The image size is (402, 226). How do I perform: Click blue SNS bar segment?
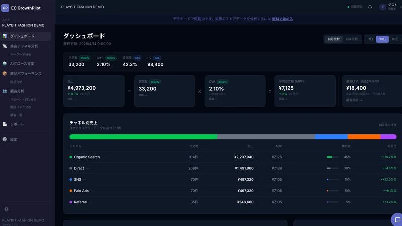pos(331,137)
